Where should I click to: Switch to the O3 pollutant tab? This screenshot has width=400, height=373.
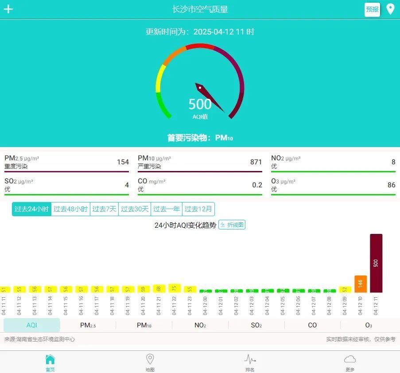tap(369, 325)
